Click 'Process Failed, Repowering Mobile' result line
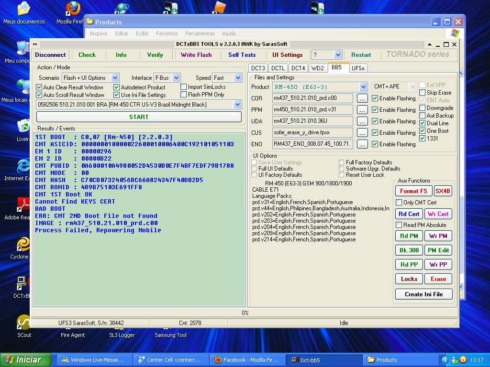Screen dimensions: 490x367 [98, 230]
